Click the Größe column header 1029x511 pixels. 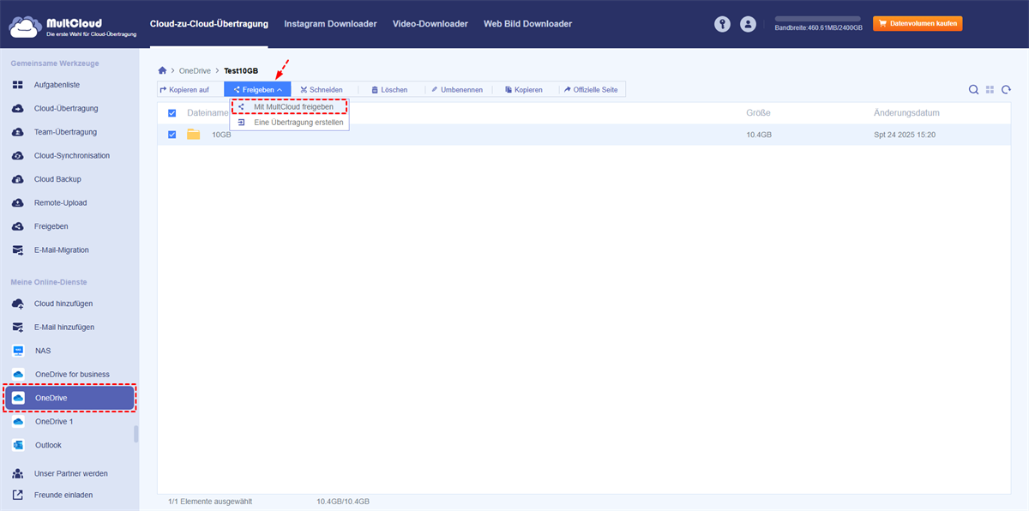[x=758, y=113]
